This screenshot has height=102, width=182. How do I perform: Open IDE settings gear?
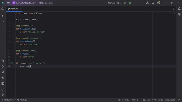(159, 3)
